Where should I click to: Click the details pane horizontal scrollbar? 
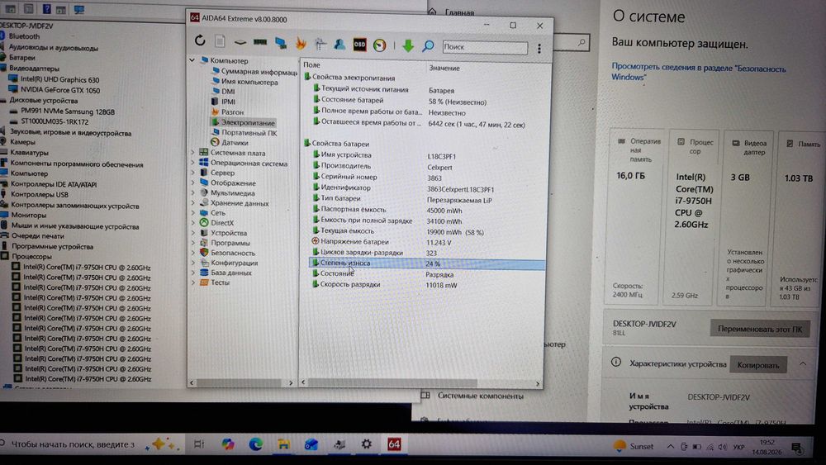click(x=393, y=383)
